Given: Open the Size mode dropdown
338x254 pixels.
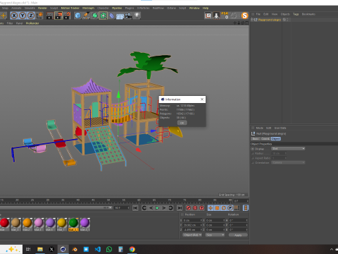Looking at the screenshot, I should click(215, 235).
